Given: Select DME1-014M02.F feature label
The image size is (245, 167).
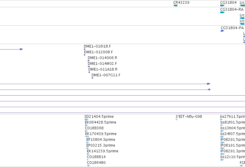Looking at the screenshot, I should tap(102, 64).
